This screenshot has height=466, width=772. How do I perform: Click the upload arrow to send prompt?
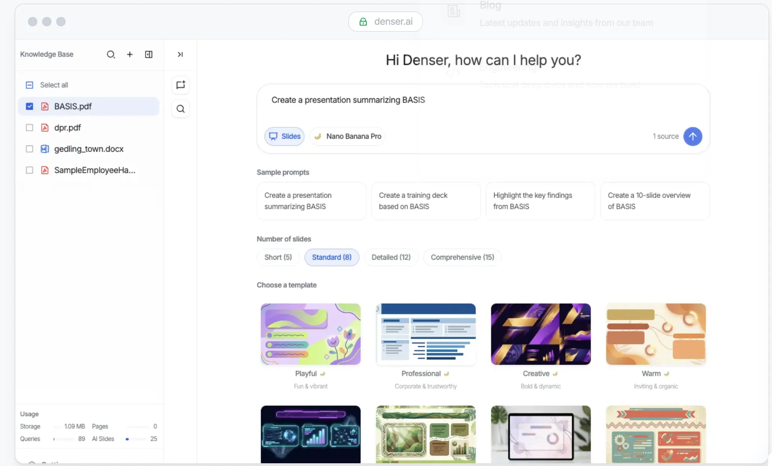[693, 136]
